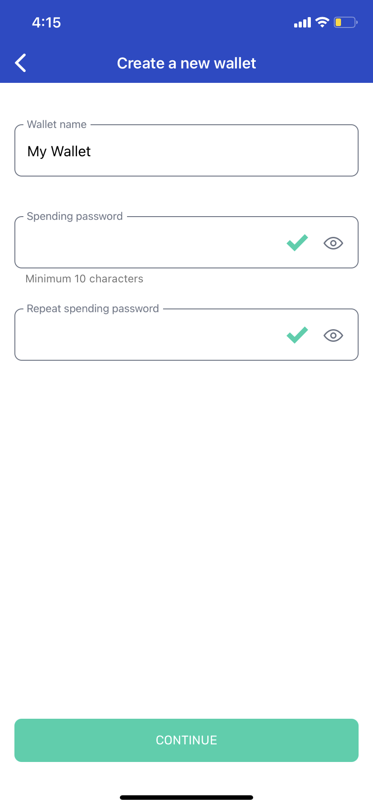
Task: Click the "Minimum 10 characters" hint text
Action: 84,279
